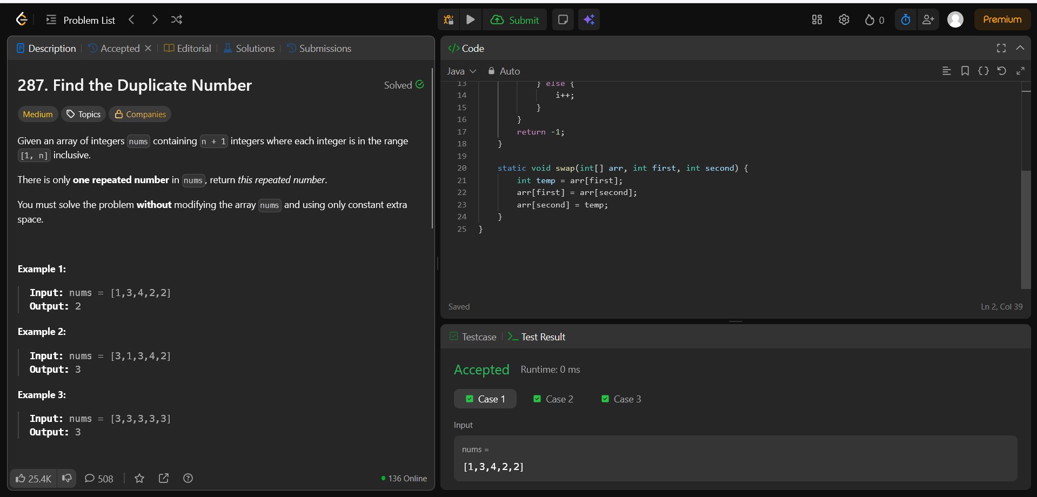Viewport: 1037px width, 497px height.
Task: Add problem to favorites star
Action: (139, 479)
